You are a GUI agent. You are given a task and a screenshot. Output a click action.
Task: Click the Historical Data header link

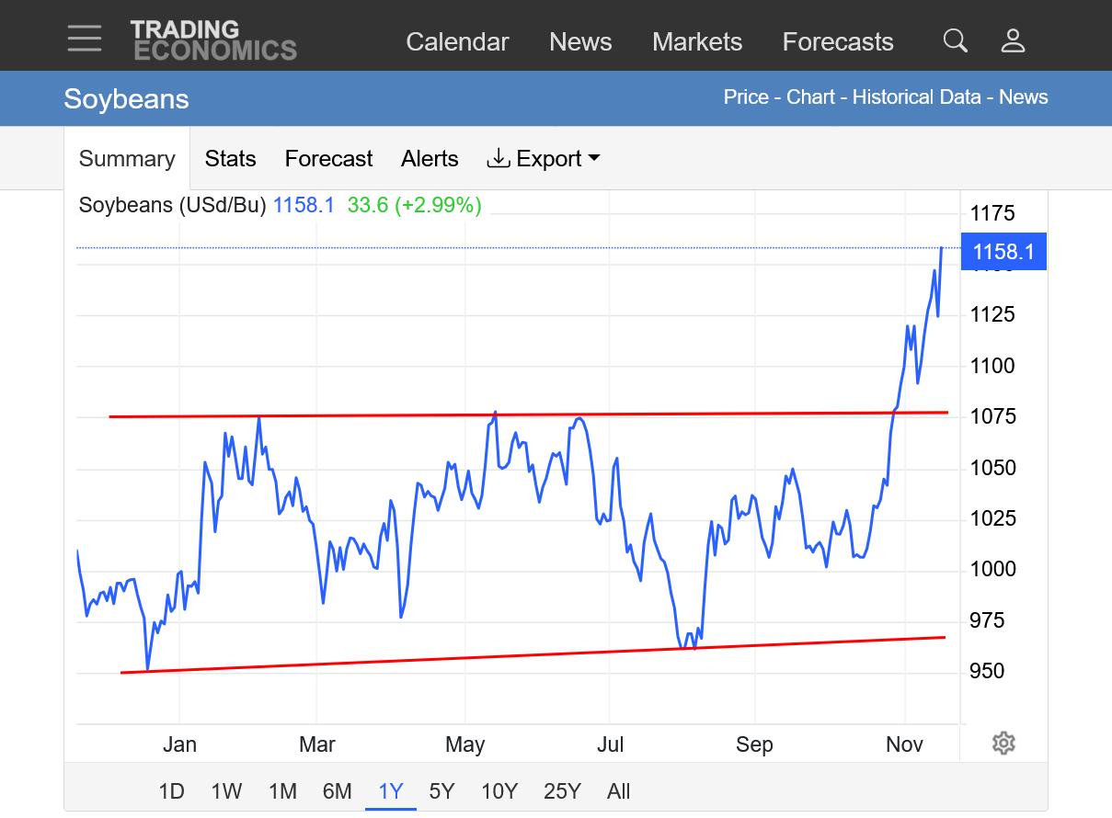916,97
